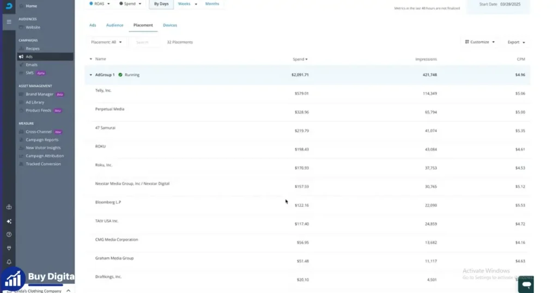Click the dark Spend metric dot
The width and height of the screenshot is (558, 293).
pos(121,4)
